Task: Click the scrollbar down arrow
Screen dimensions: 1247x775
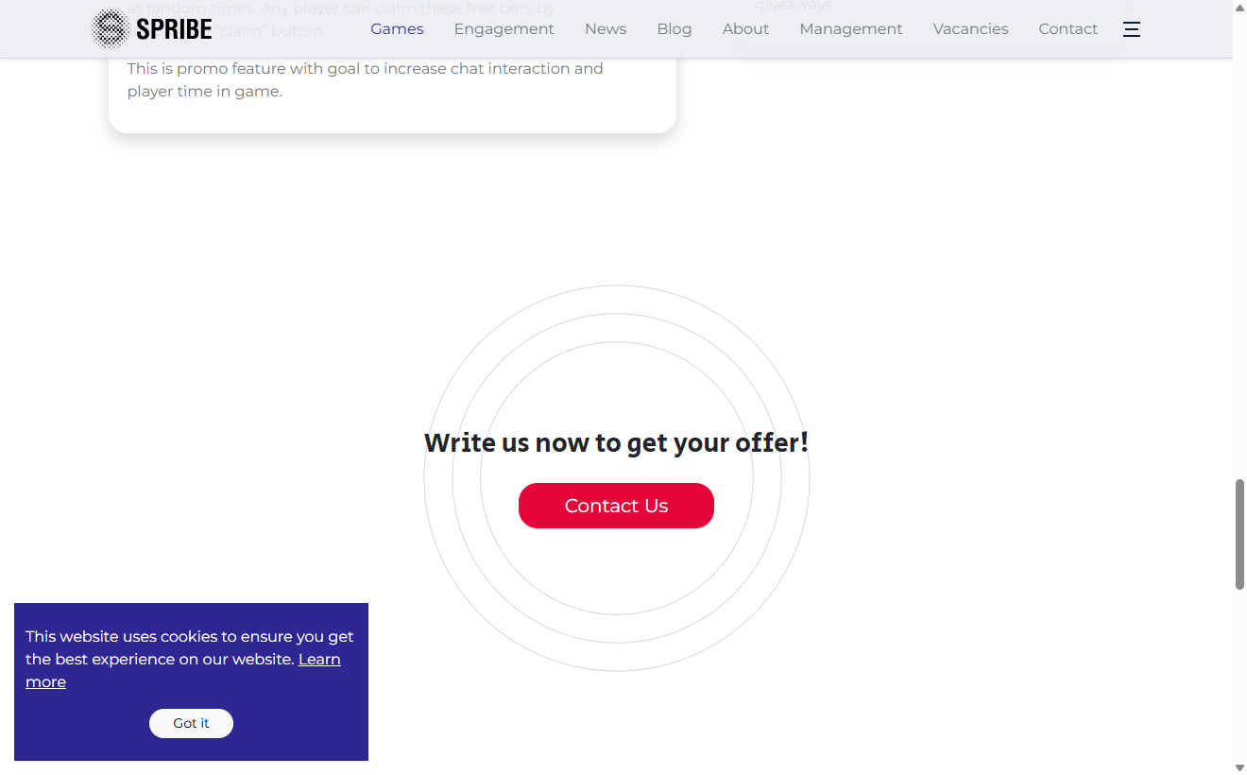Action: coord(1239,766)
